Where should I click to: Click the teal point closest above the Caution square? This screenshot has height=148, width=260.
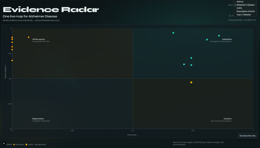click(x=191, y=65)
